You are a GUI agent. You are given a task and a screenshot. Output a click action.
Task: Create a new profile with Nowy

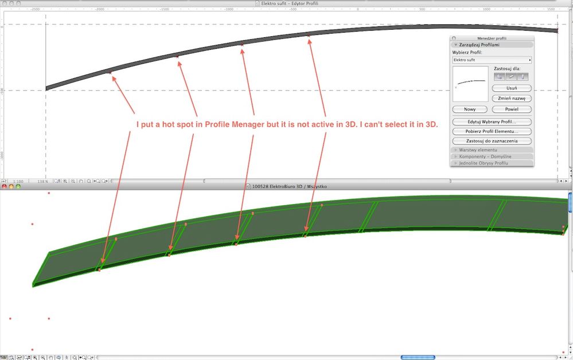click(x=470, y=109)
